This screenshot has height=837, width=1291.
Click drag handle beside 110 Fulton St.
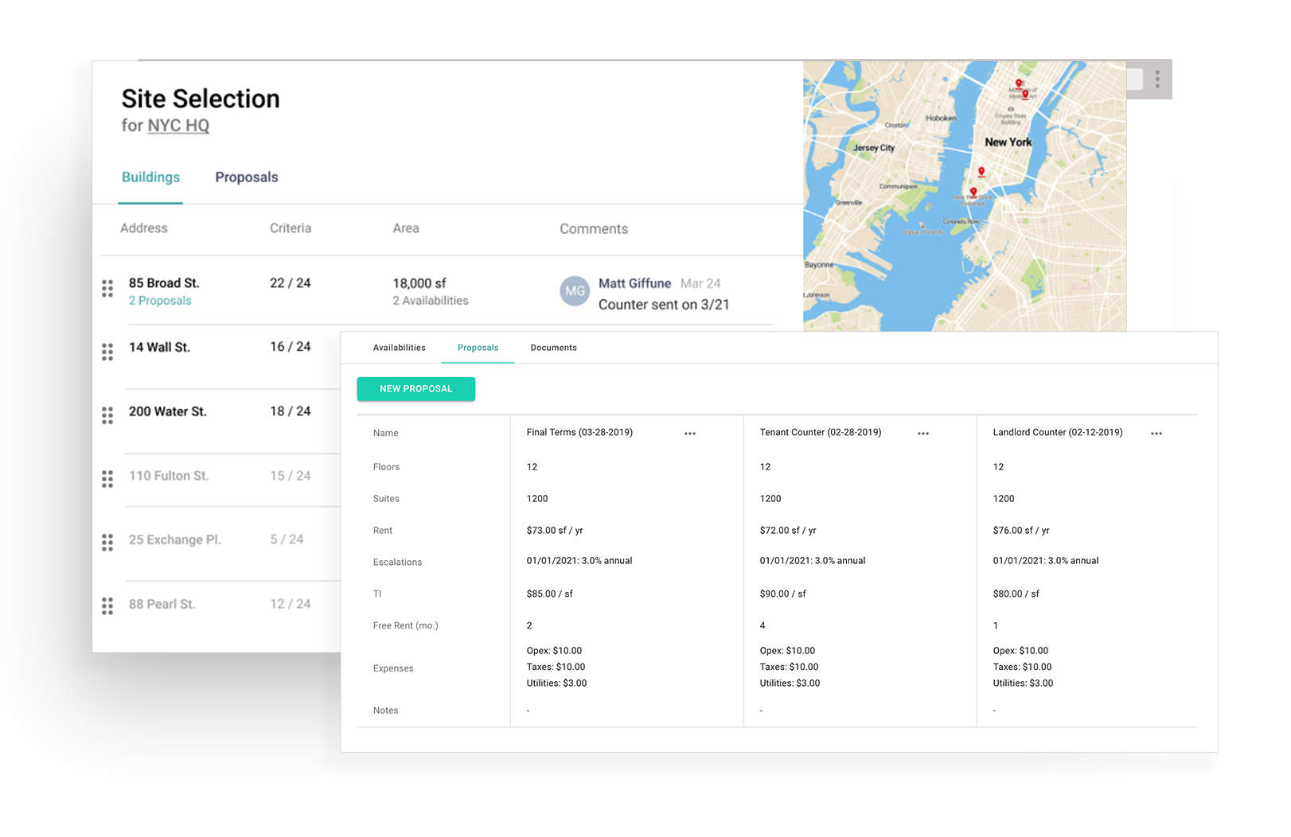pos(107,479)
